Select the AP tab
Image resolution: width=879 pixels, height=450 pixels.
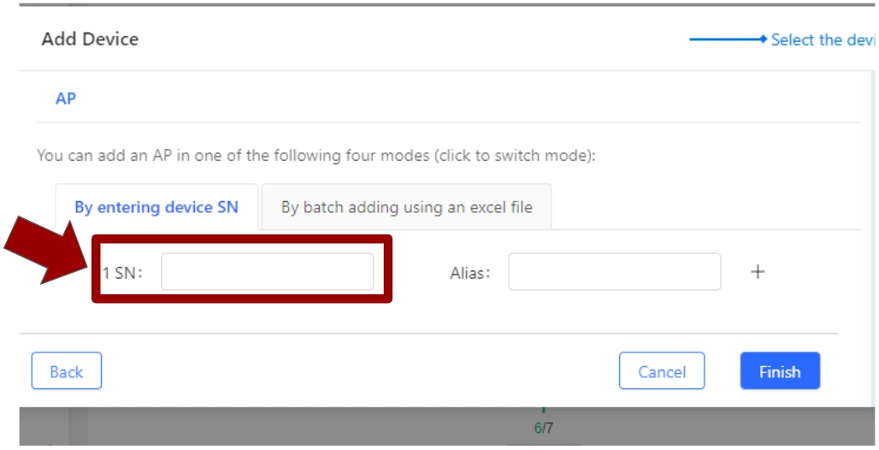[66, 98]
